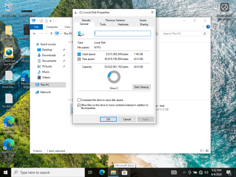Screen dimensions: 236x177
Task: Click the blue Used space color box
Action: click(79, 54)
